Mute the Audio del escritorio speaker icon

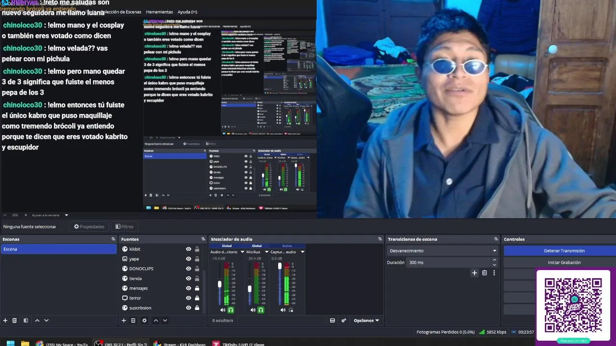(223, 310)
